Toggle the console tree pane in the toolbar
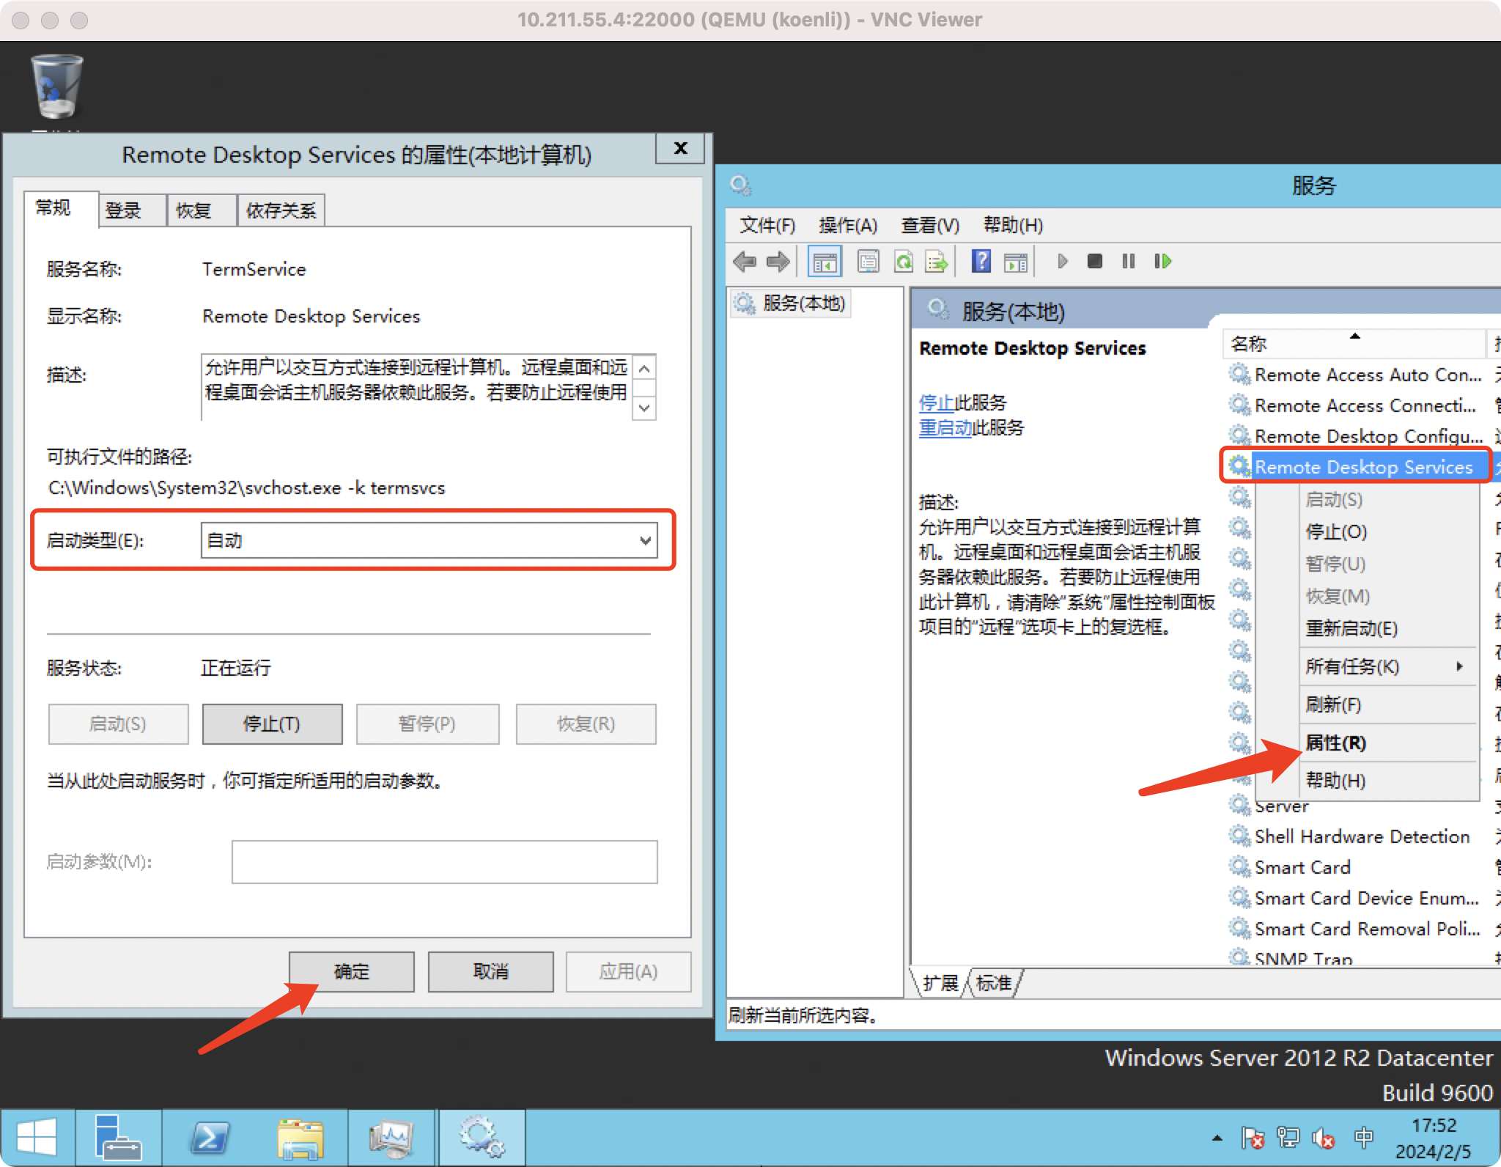Screen dimensions: 1501x1167 tap(825, 261)
